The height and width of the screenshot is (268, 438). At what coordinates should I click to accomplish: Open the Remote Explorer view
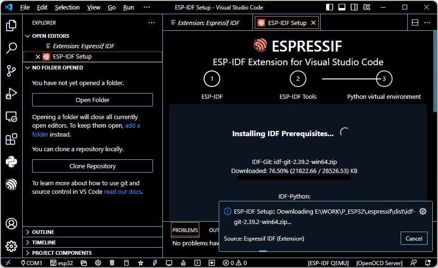11,117
